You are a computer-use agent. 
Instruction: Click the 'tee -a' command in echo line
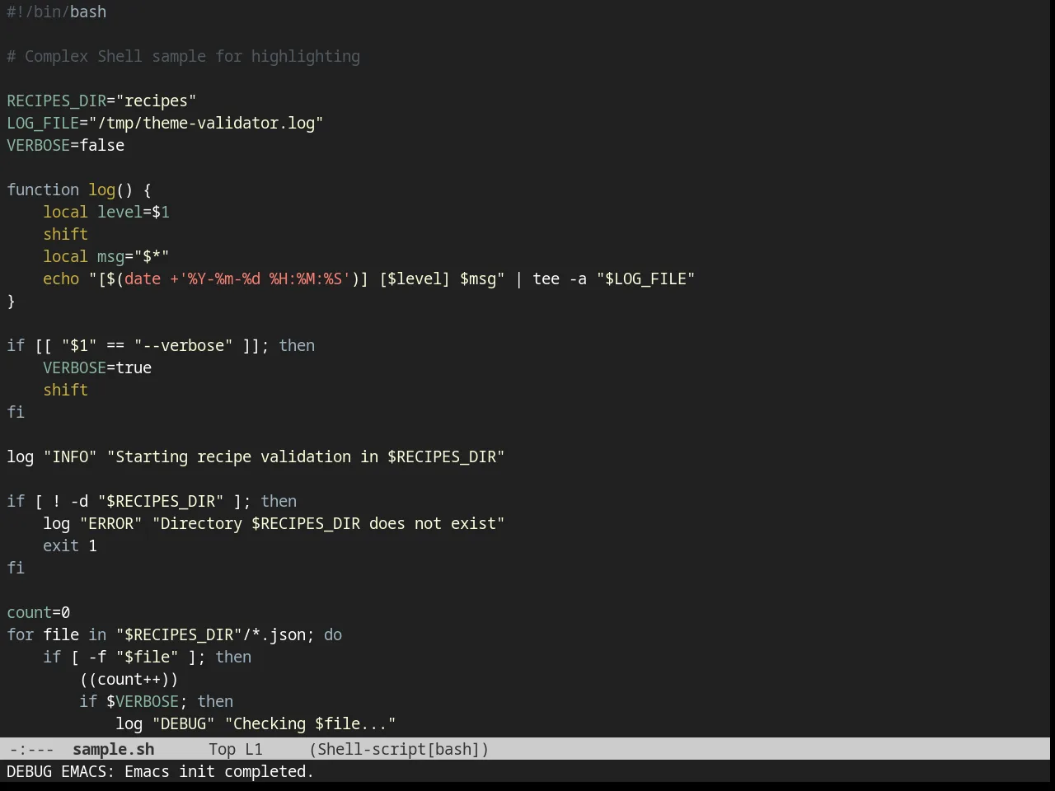pos(560,278)
